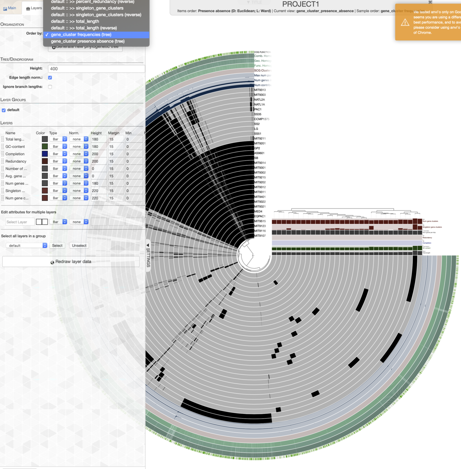Choose singleton_gene_clusters (reverse) option
The height and width of the screenshot is (469, 461).
tap(96, 14)
